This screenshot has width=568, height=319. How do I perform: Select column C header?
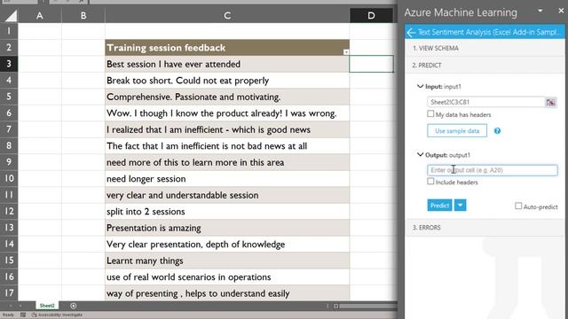click(x=227, y=16)
